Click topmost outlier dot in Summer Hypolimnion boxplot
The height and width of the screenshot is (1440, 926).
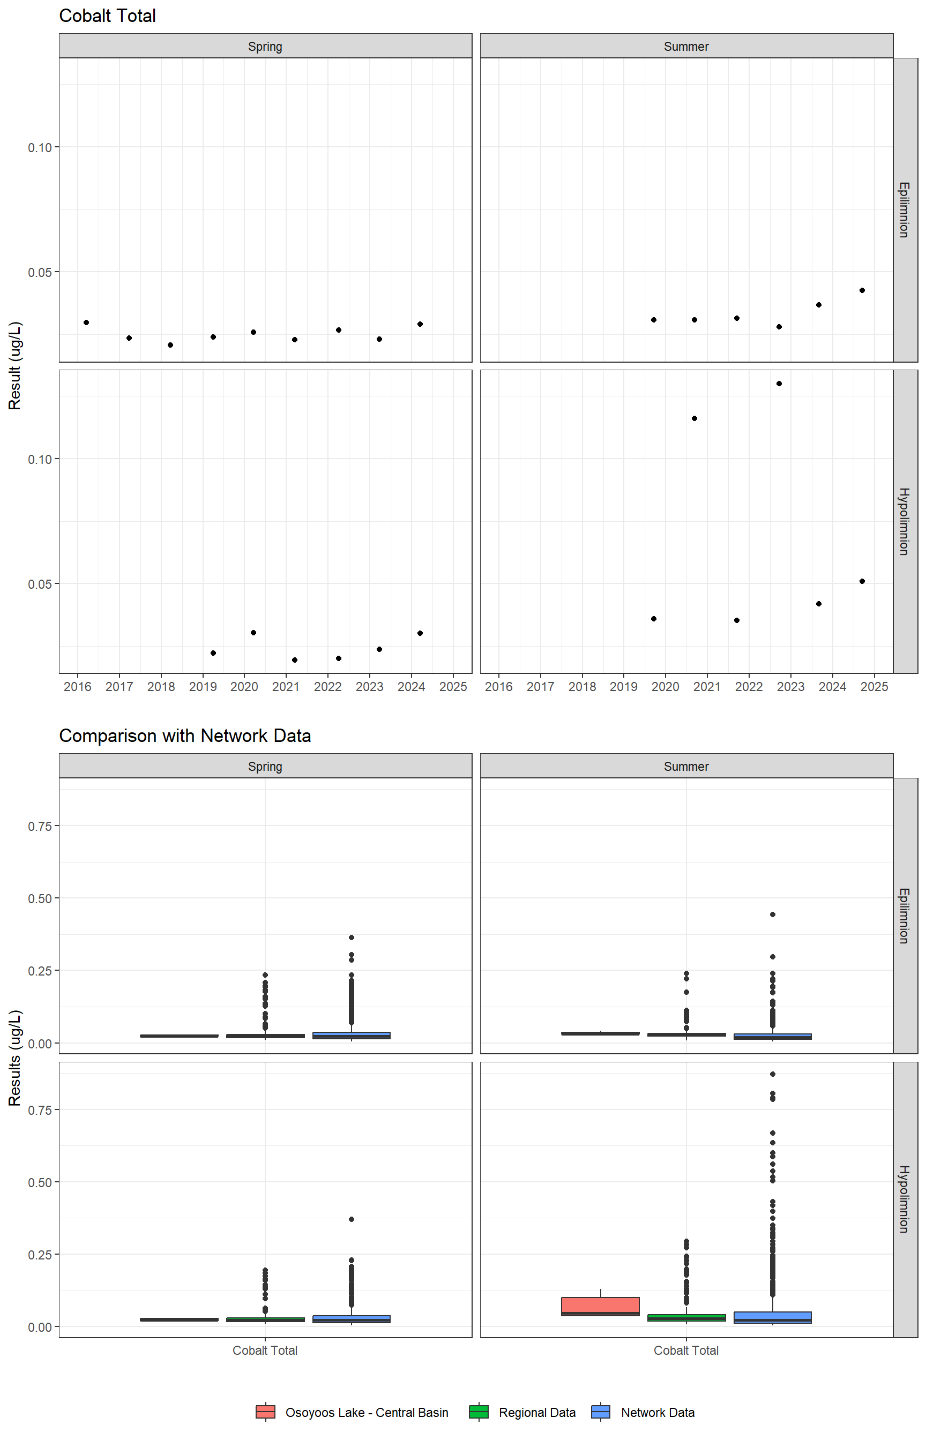(x=772, y=1074)
